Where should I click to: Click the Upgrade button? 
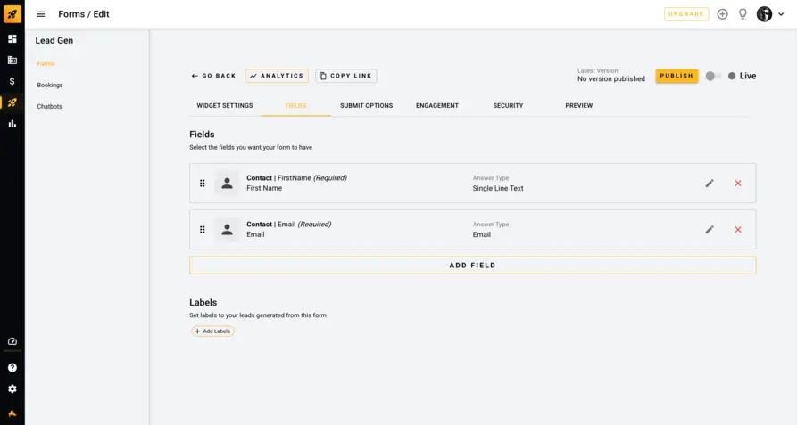pos(686,14)
